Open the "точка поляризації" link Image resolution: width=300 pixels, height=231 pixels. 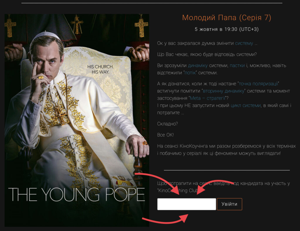(258, 84)
